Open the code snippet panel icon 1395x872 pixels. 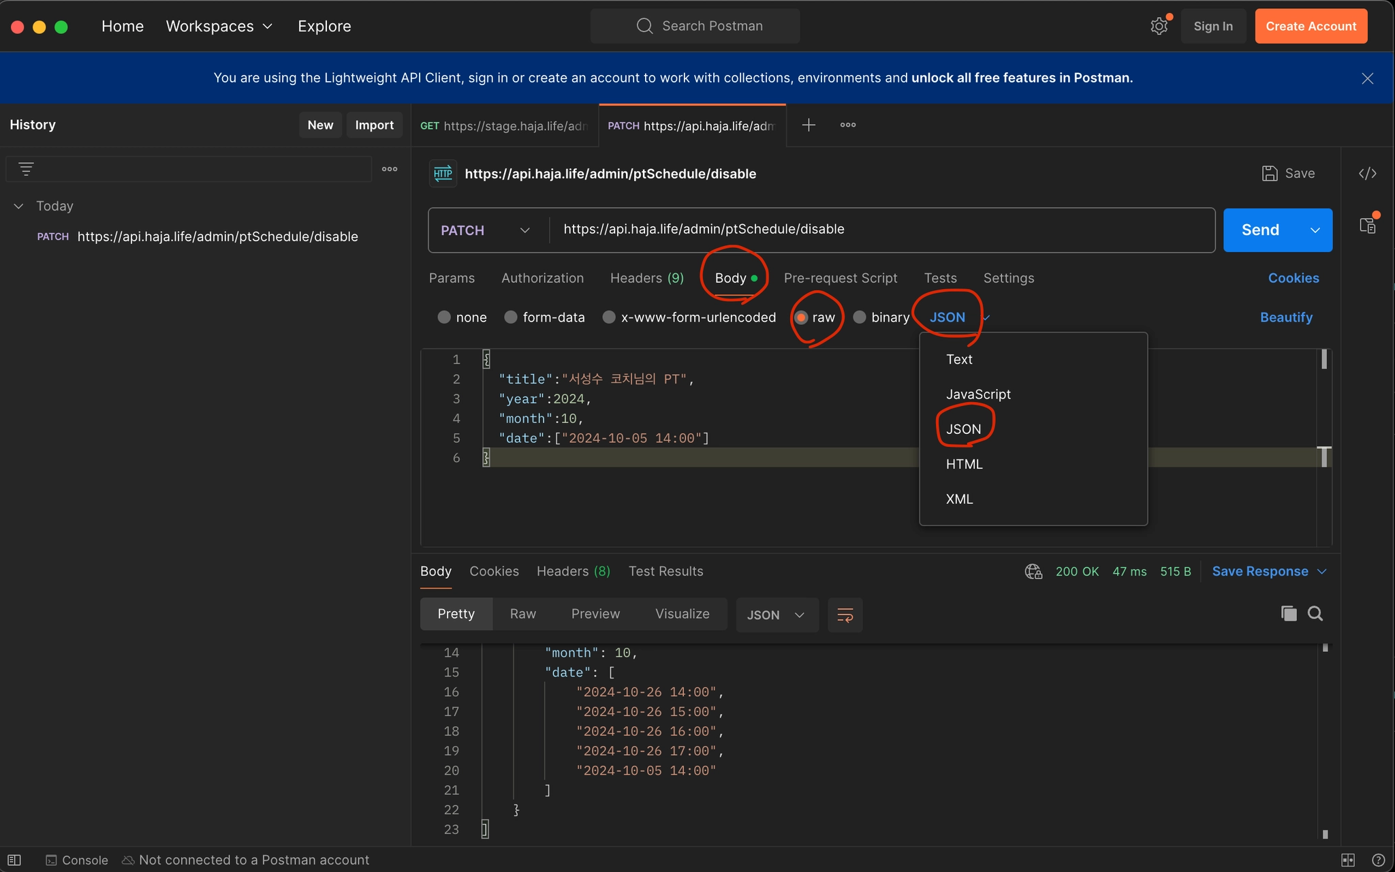pos(1367,174)
